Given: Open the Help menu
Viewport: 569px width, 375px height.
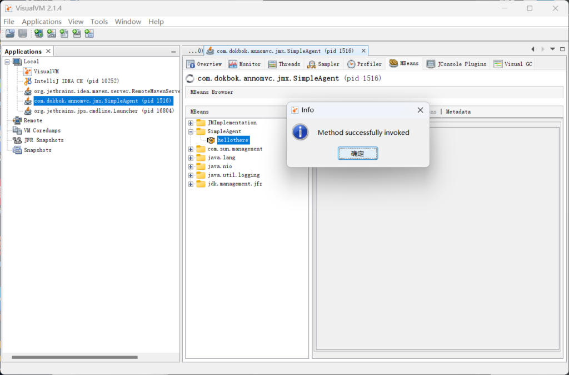Looking at the screenshot, I should (156, 22).
